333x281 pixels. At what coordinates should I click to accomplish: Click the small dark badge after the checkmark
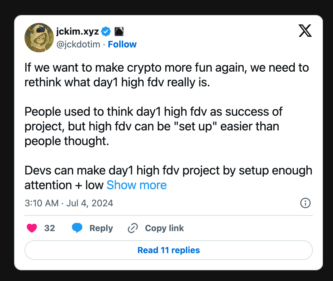[119, 31]
